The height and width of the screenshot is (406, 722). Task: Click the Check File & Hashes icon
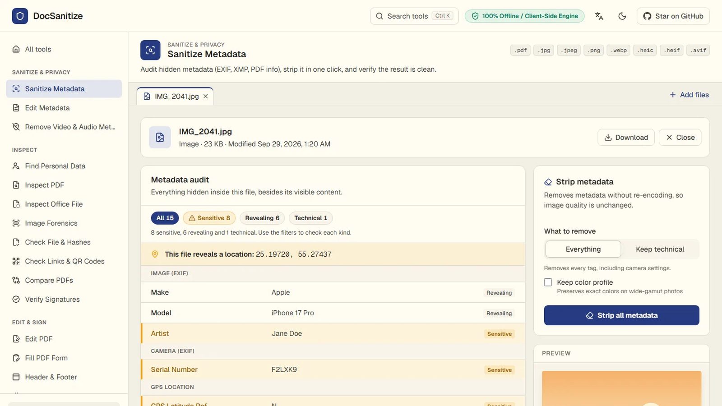click(16, 242)
